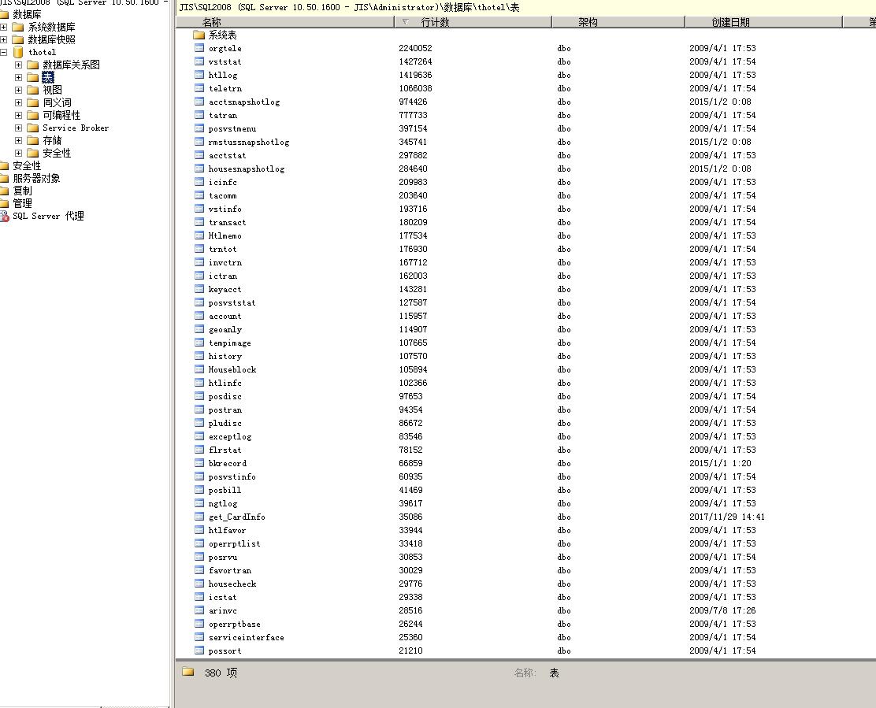Expand the 可编程性 node
This screenshot has width=876, height=708.
[x=18, y=115]
